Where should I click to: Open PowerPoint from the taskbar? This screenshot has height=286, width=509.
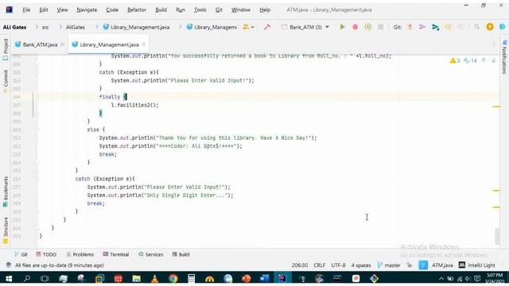click(246, 278)
